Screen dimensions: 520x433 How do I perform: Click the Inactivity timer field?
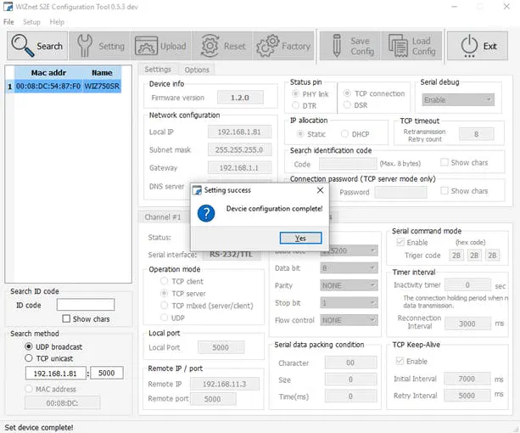tap(467, 284)
